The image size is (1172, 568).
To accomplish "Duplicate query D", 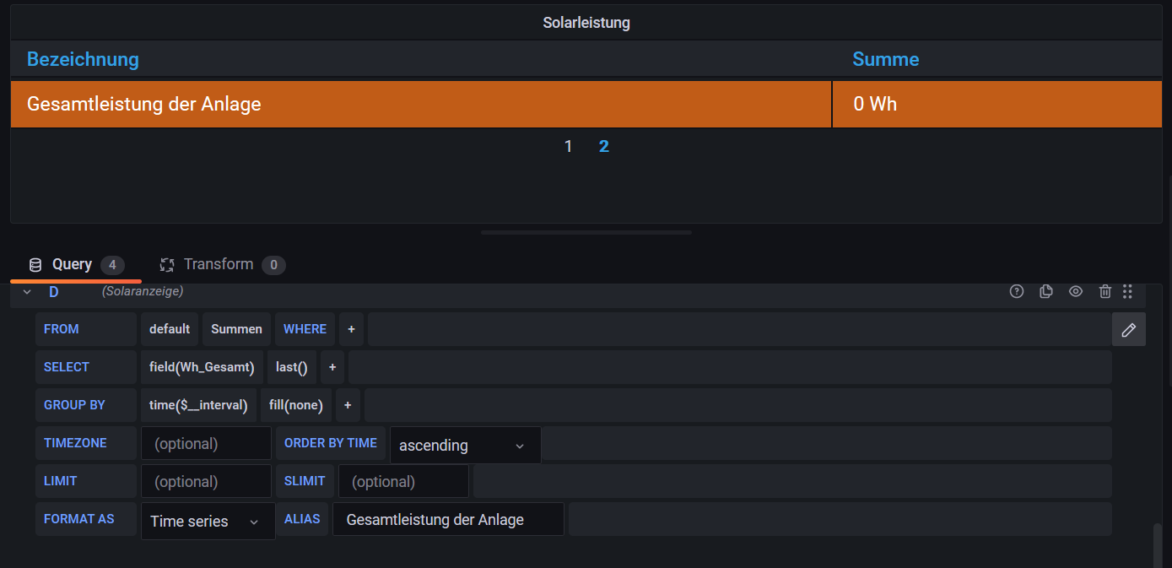I will [1046, 291].
